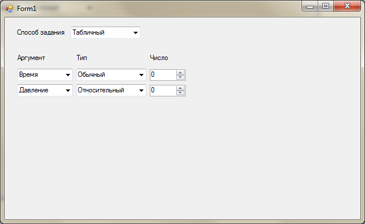Click the Способ задания label
365x224 pixels.
click(40, 32)
